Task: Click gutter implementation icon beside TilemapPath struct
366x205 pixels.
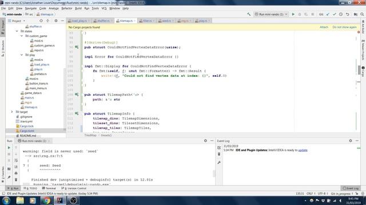Action: click(x=77, y=95)
